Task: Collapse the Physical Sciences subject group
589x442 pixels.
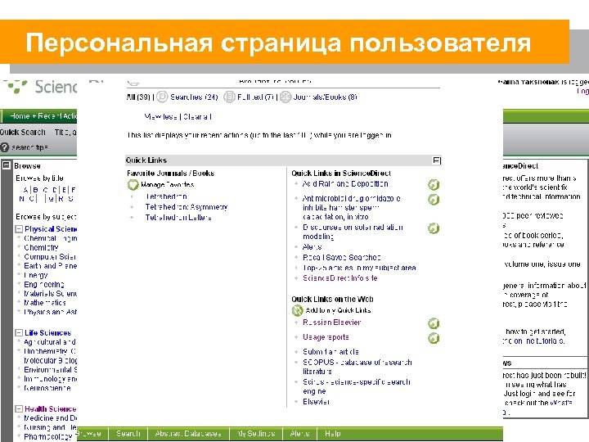Action: click(x=19, y=229)
